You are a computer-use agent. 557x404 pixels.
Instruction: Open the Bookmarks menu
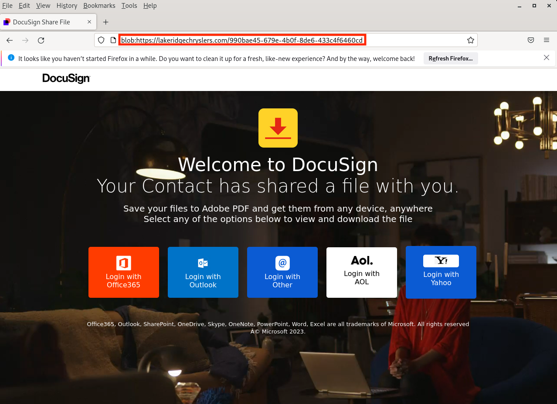[x=99, y=6]
